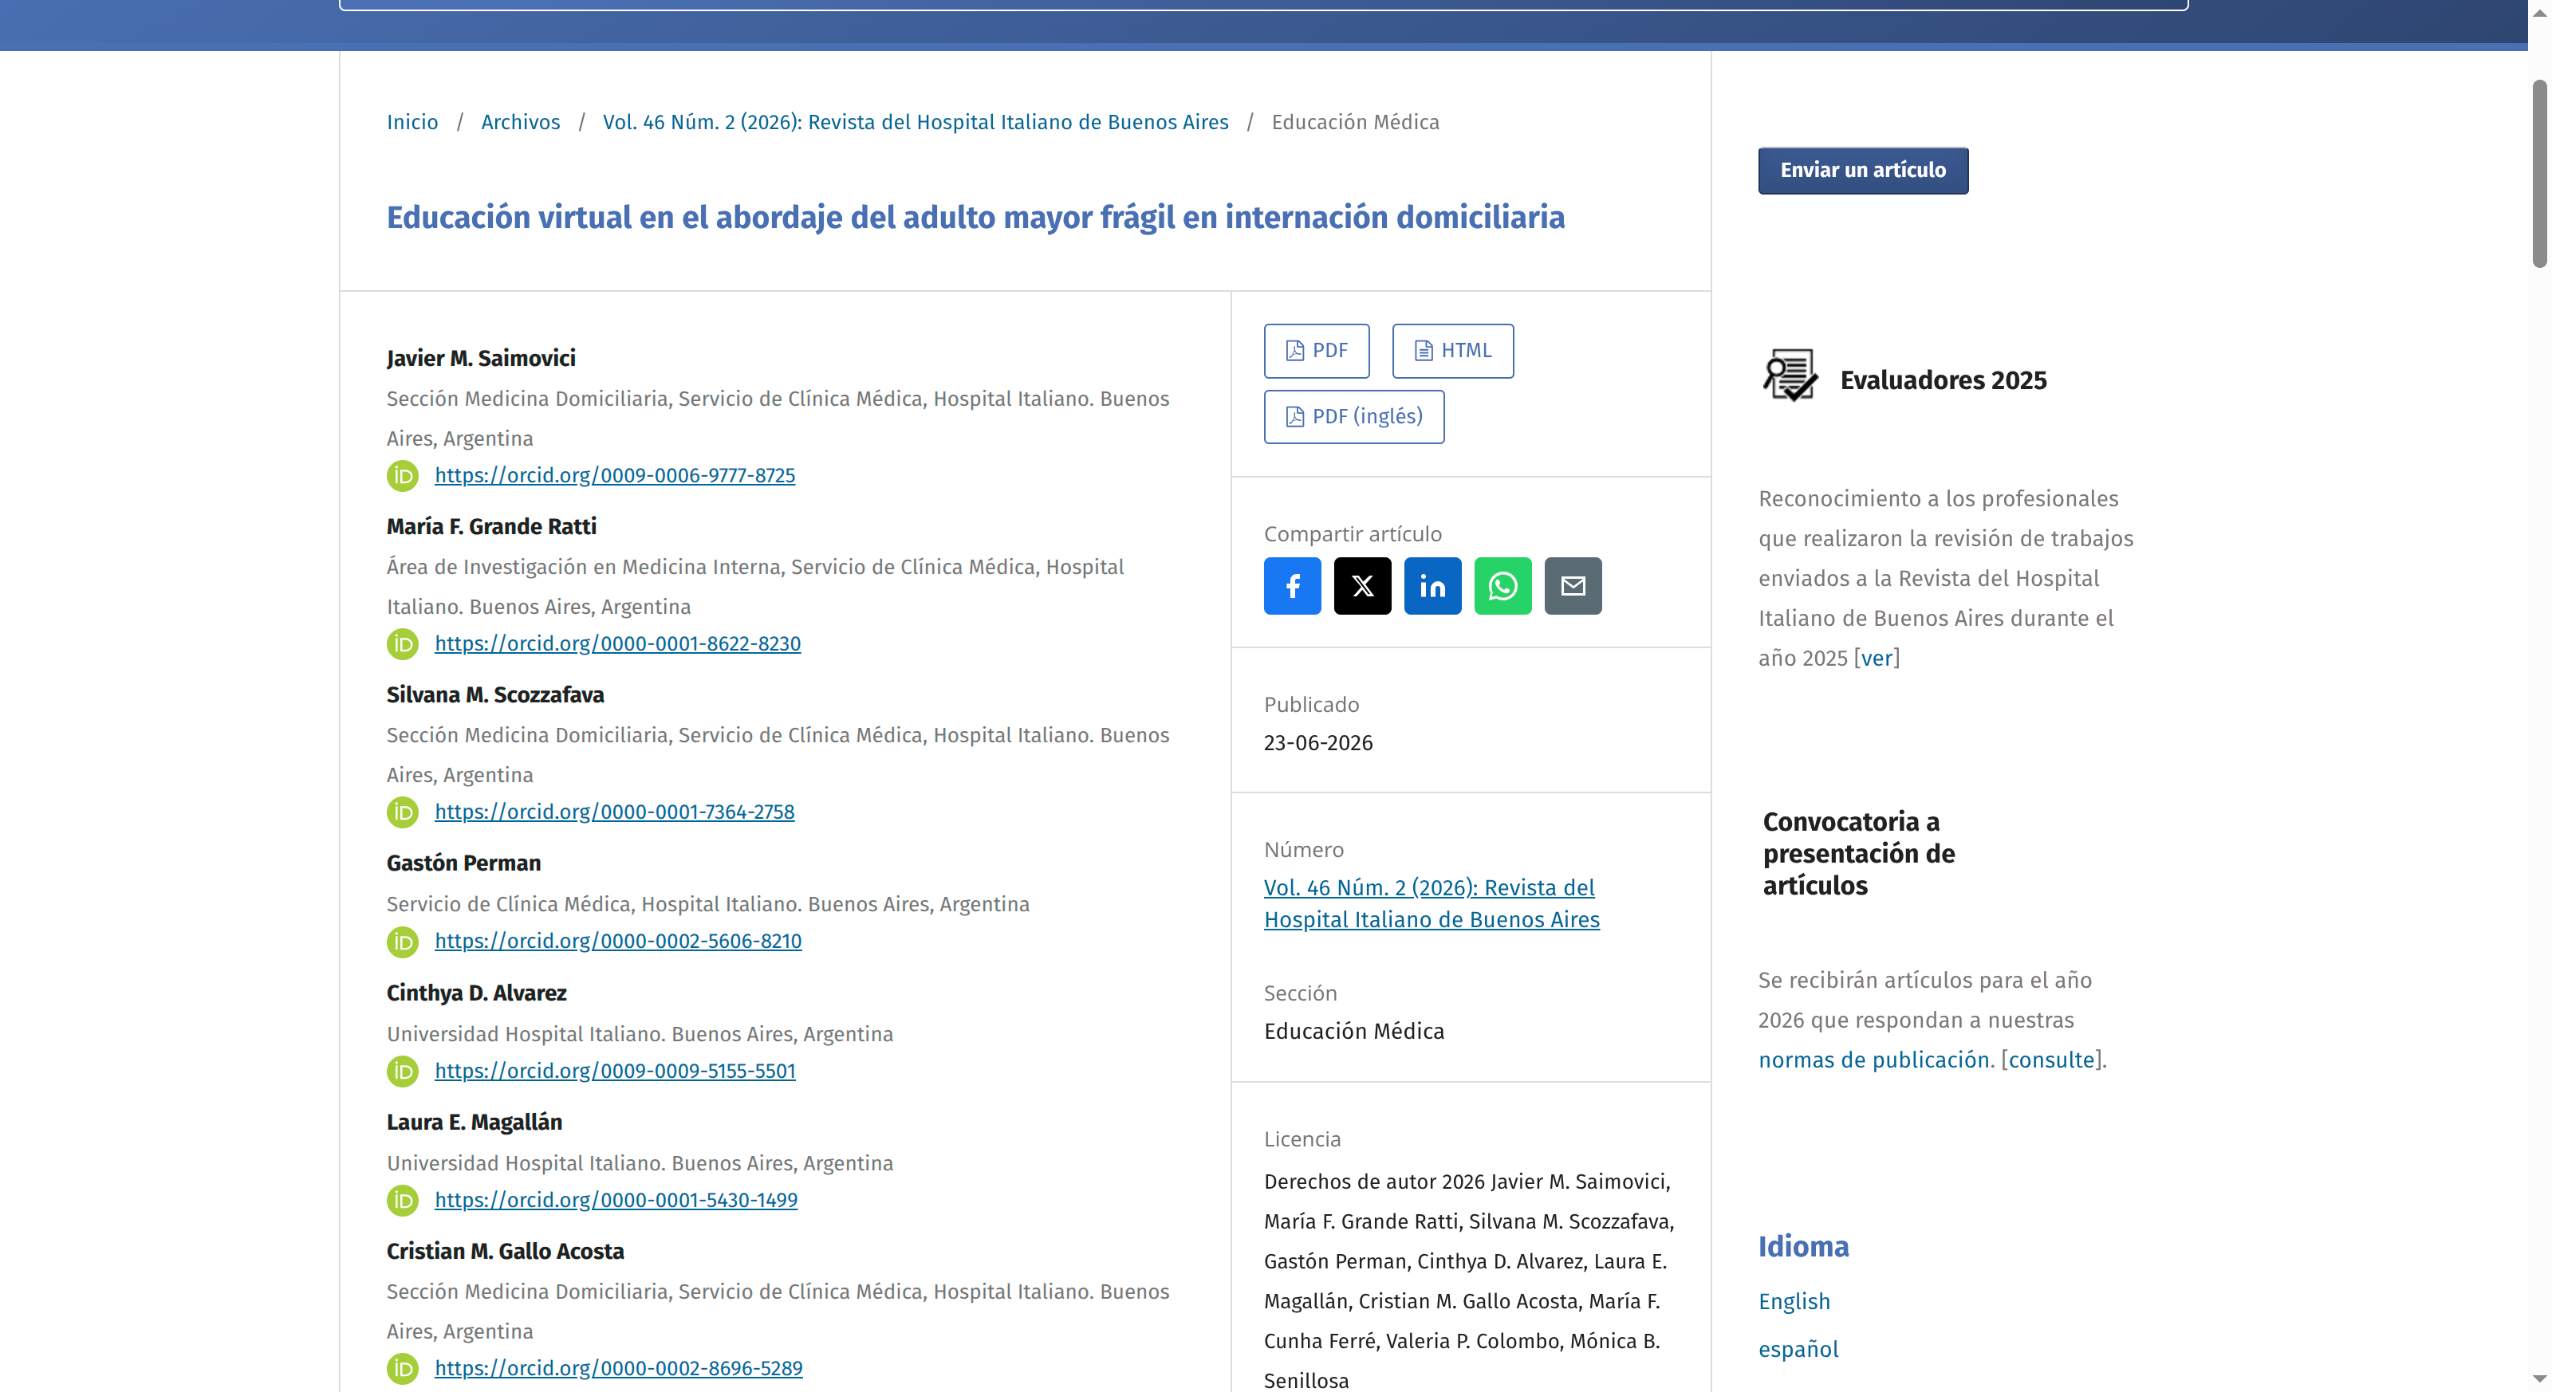Click the Evaluadores 2025 heading

pyautogui.click(x=1943, y=380)
